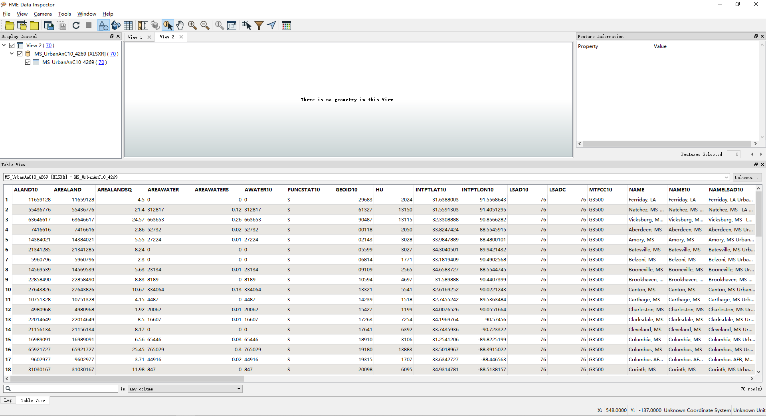Click the Zoom to Selected Features icon

tap(219, 26)
